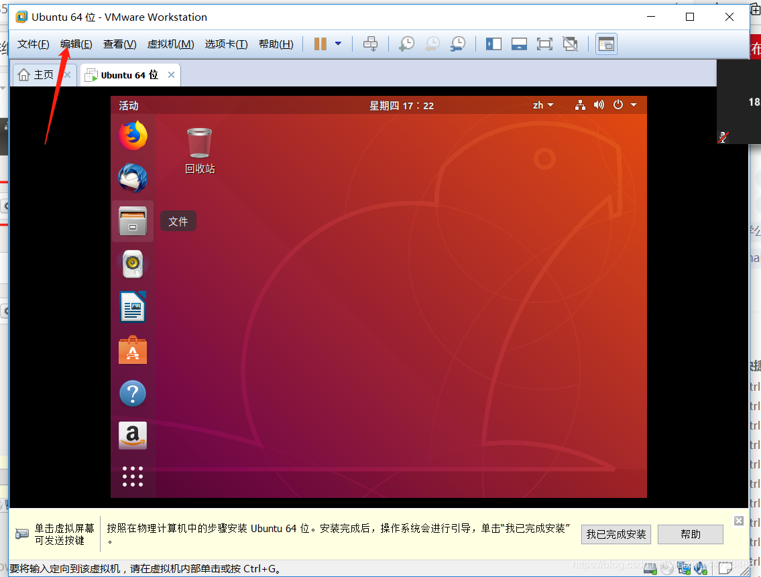Click the 我已完成安装 button

[616, 534]
